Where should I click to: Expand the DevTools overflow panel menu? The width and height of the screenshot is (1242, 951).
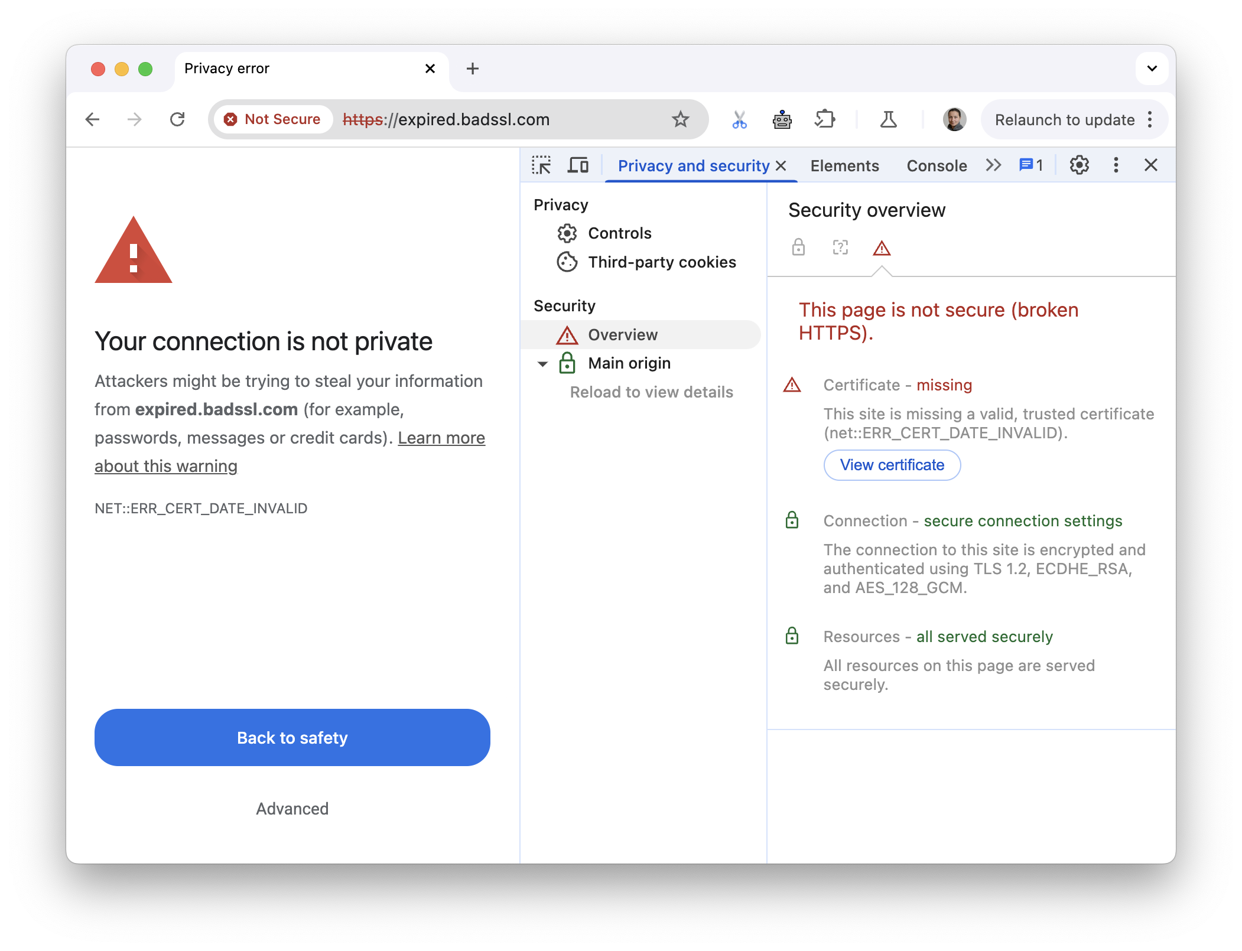pyautogui.click(x=992, y=165)
